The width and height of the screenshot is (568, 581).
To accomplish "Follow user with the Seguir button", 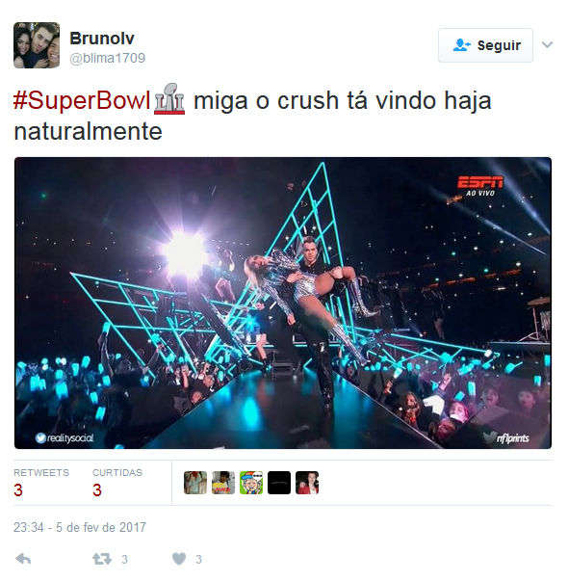I will click(485, 45).
